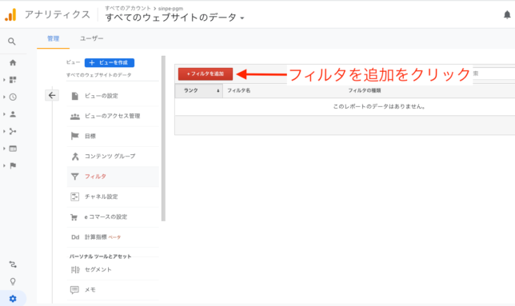Click the red フィルタを追加 button
Screen dimensions: 515x306
(206, 74)
